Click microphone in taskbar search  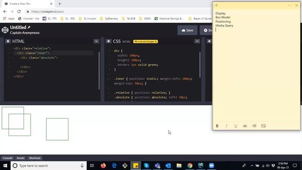click(x=82, y=166)
